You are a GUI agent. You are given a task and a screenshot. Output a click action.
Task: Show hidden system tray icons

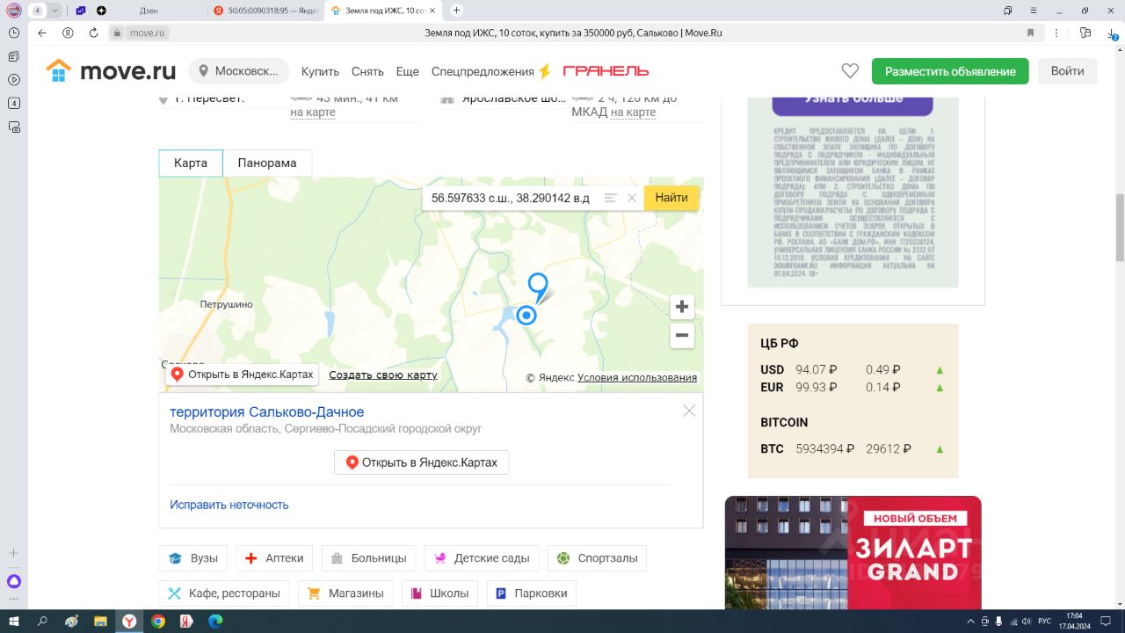click(x=971, y=621)
